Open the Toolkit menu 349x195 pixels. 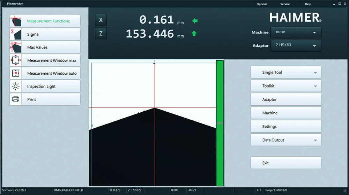pyautogui.click(x=286, y=86)
